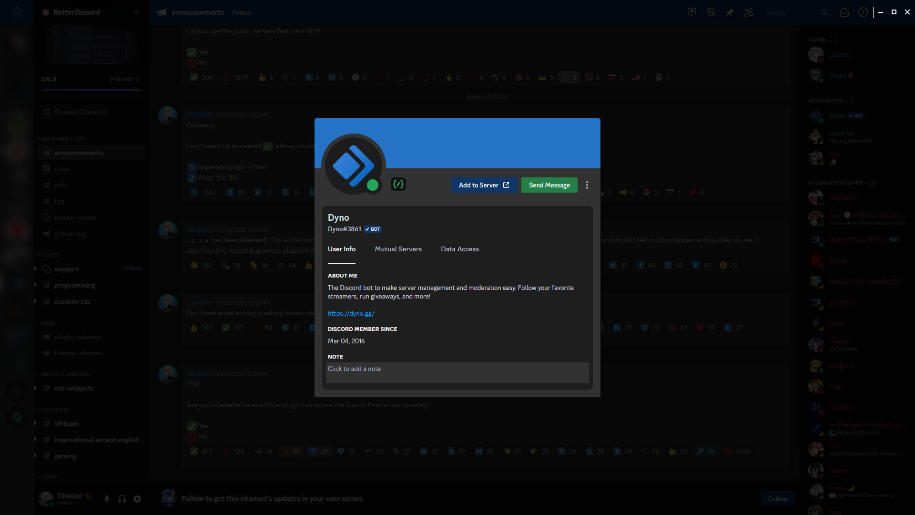Switch to Mutual Servers tab
The width and height of the screenshot is (915, 515).
click(x=398, y=249)
